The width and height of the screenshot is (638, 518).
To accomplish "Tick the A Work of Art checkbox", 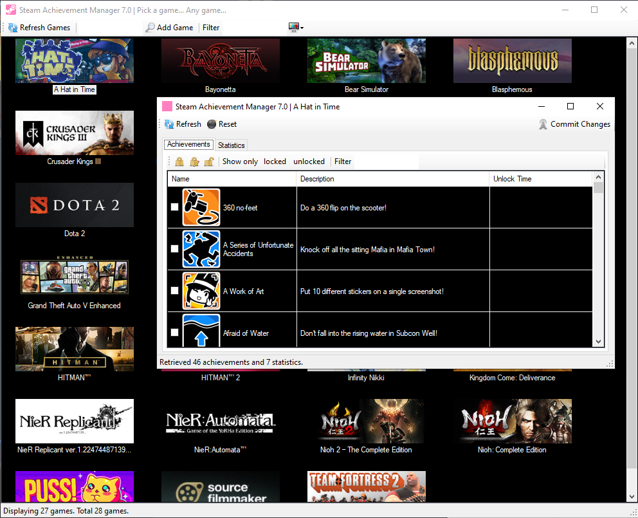I will coord(174,290).
